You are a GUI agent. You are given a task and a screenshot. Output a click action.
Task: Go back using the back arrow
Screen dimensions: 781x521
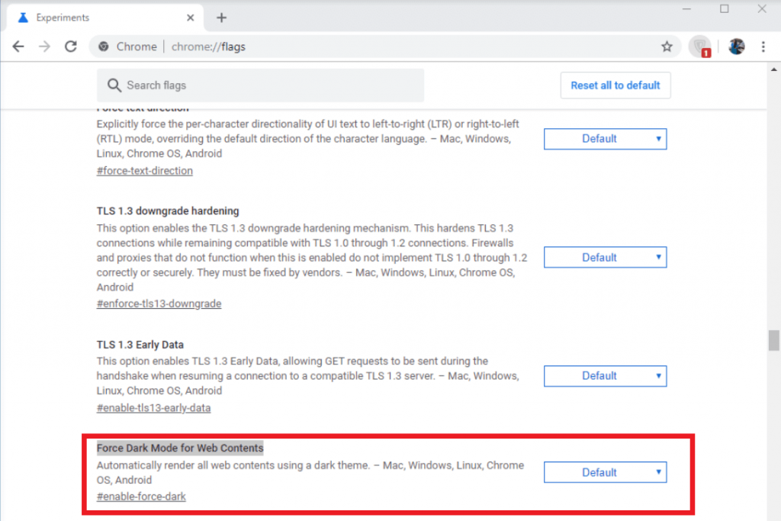click(18, 47)
